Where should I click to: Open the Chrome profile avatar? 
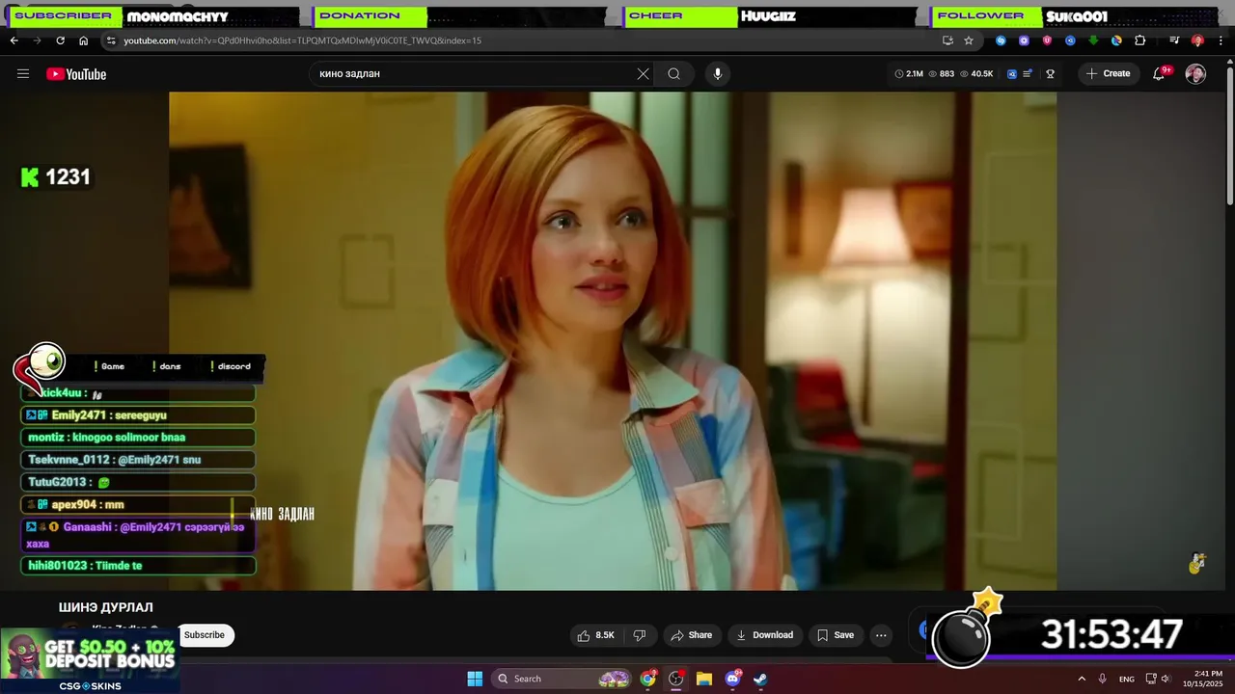point(1197,40)
